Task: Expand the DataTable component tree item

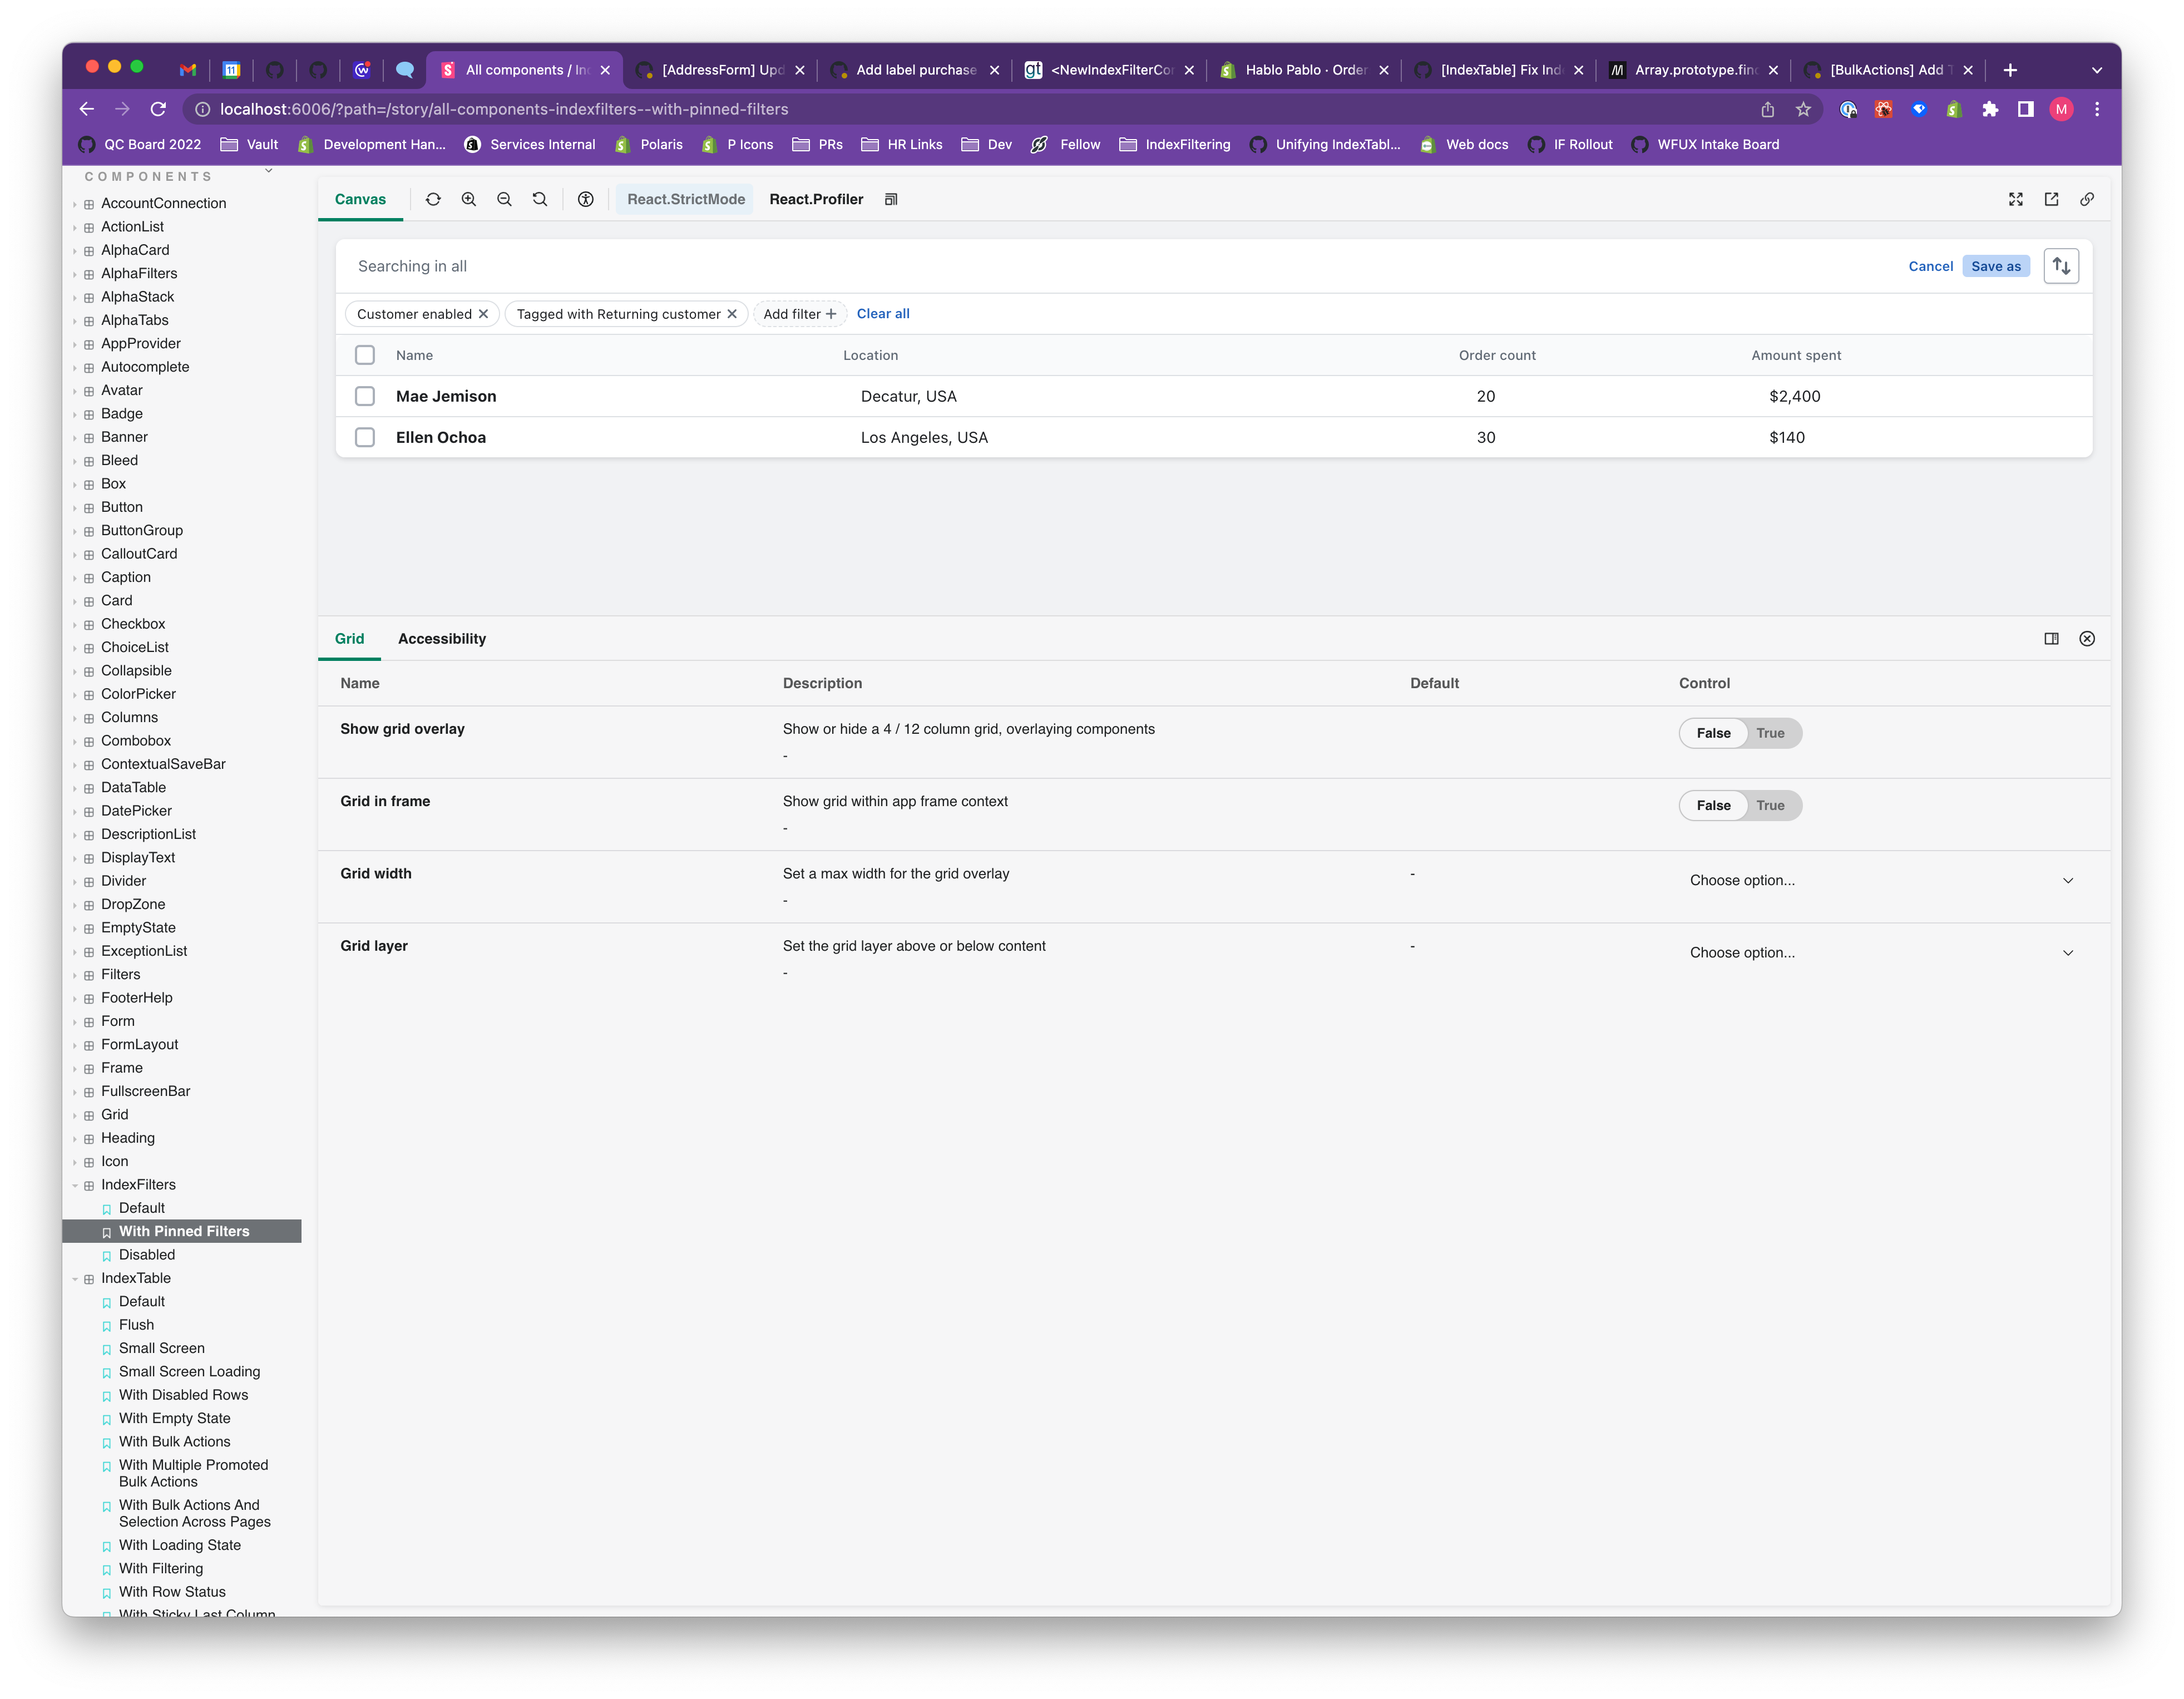Action: pos(133,787)
